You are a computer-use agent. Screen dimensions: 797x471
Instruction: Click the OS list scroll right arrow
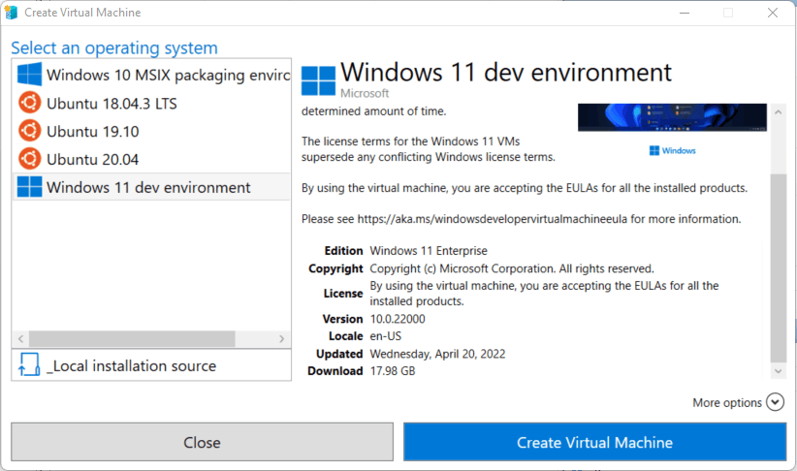[x=281, y=339]
